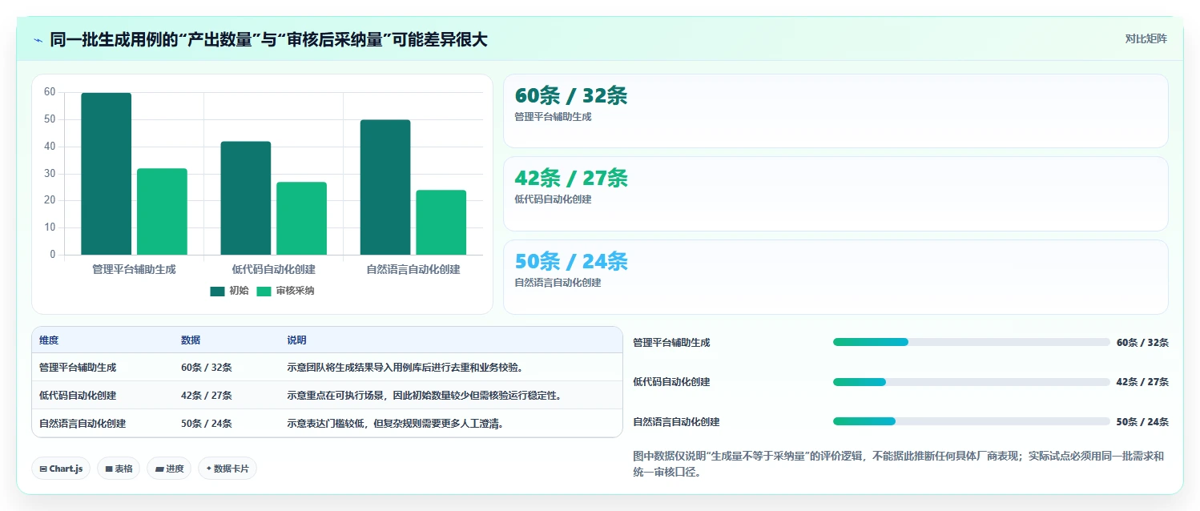The width and height of the screenshot is (1200, 511).
Task: Click the 审核采纳 legend label
Action: [295, 291]
